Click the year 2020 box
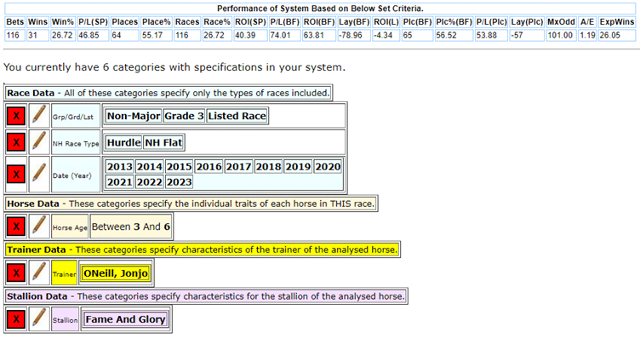 329,167
